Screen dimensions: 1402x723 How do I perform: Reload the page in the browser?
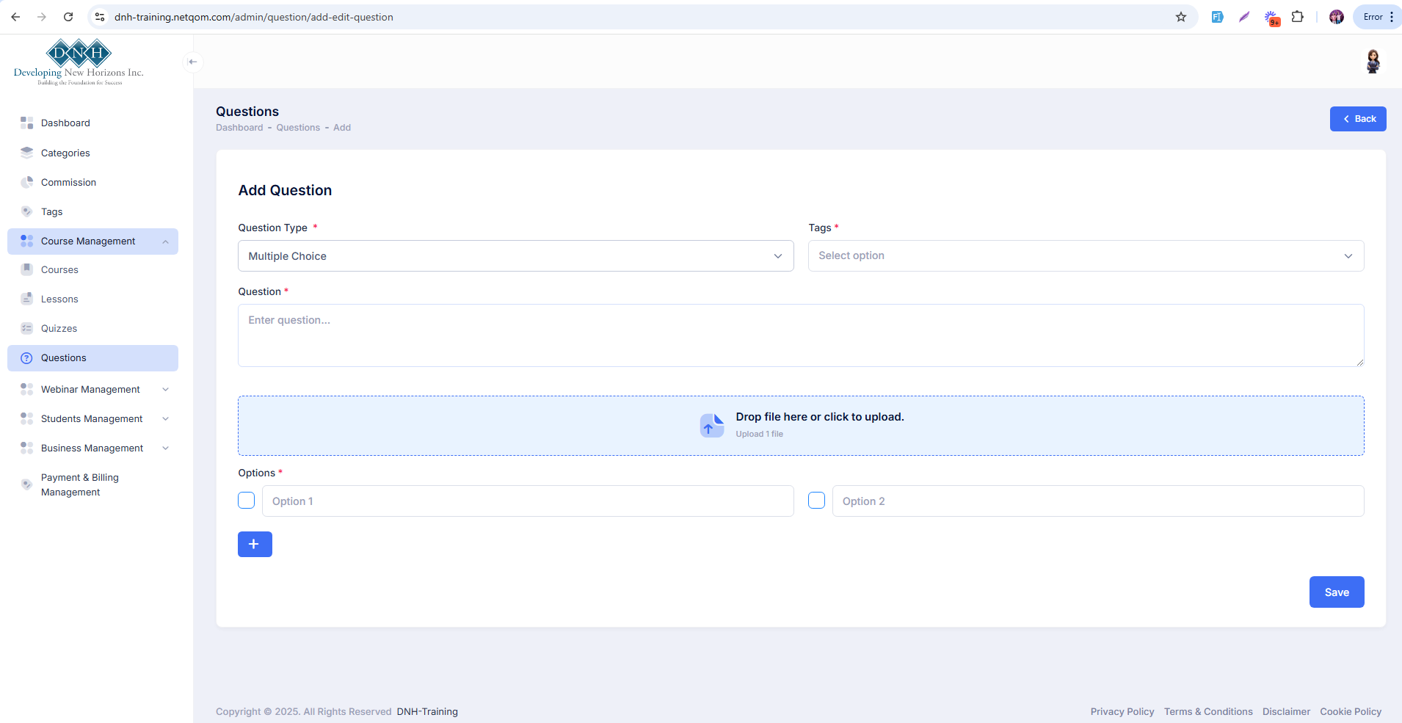point(68,17)
